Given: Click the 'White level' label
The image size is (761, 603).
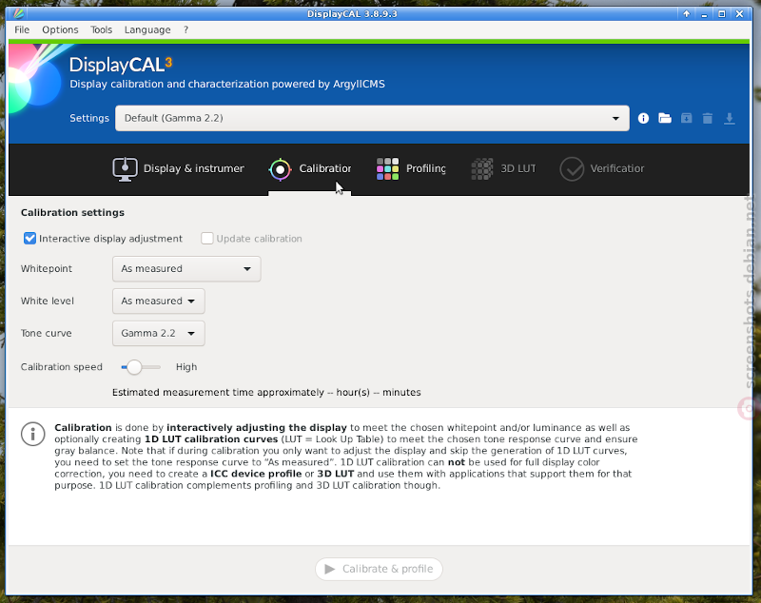Looking at the screenshot, I should (47, 301).
